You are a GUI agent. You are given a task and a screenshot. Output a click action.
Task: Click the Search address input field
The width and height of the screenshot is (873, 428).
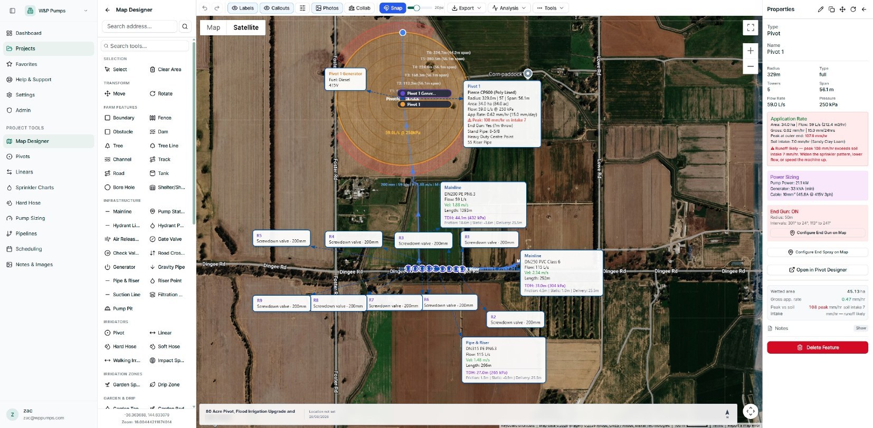tap(139, 26)
